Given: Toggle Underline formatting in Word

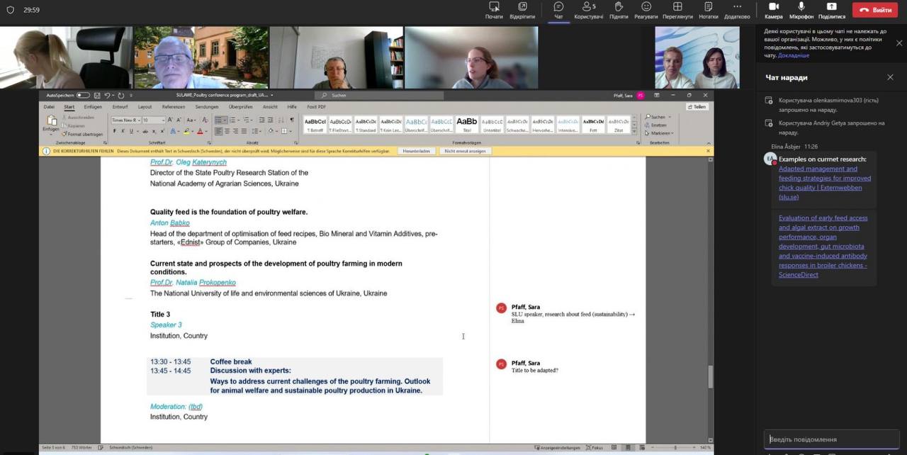Looking at the screenshot, I should point(132,131).
